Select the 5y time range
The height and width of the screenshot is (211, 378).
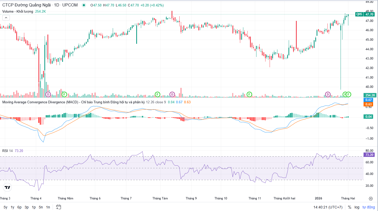[5, 207]
